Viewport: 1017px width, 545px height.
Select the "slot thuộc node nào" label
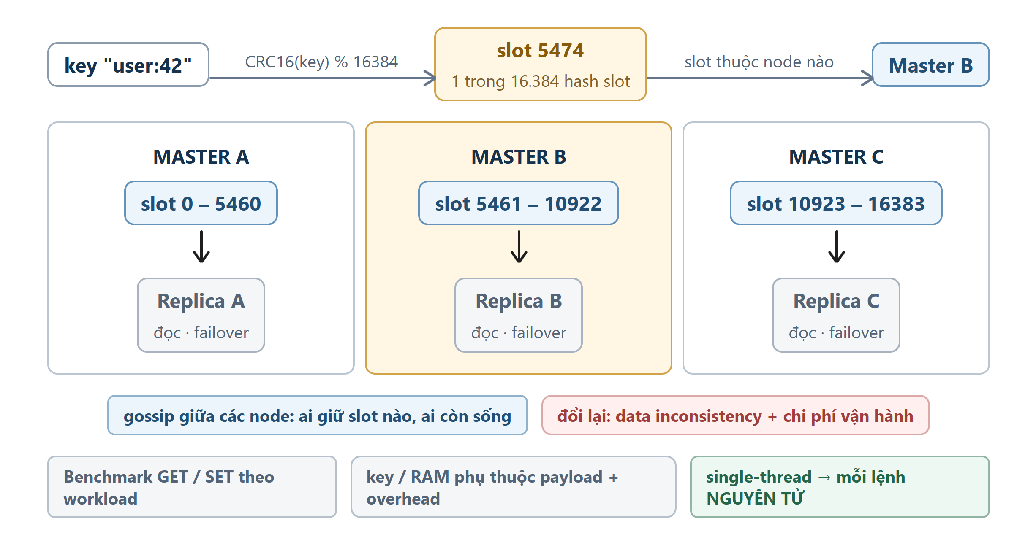[x=759, y=62]
